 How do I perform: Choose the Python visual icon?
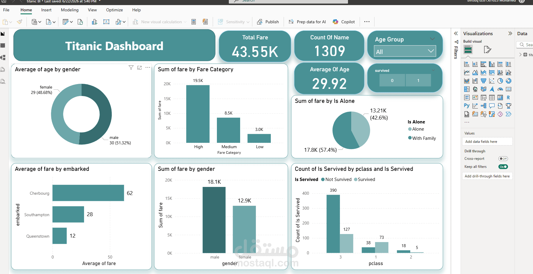[467, 106]
